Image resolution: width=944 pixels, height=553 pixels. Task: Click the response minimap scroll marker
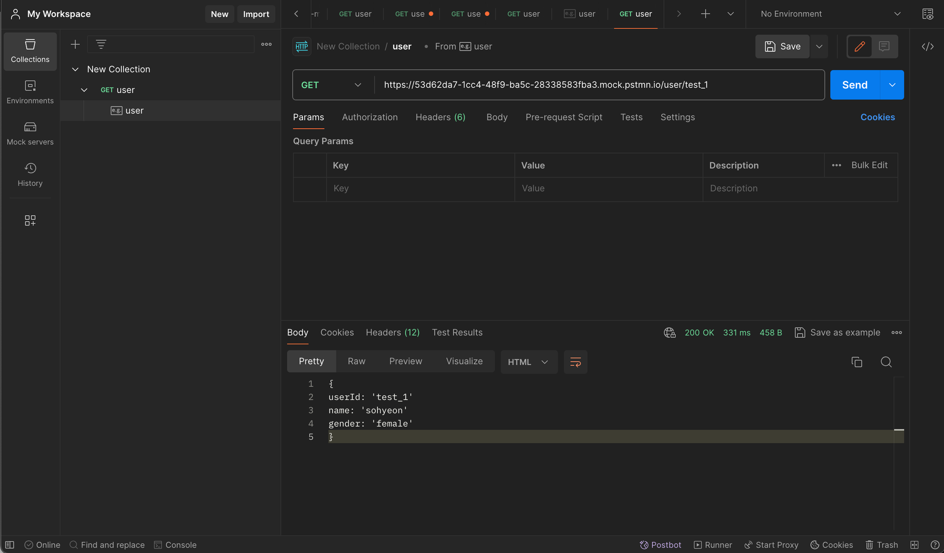[899, 429]
